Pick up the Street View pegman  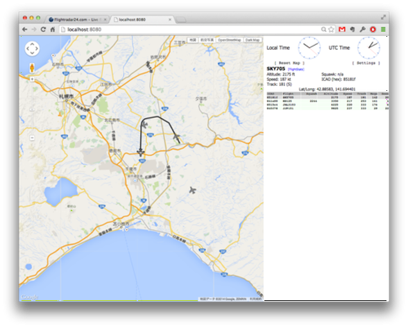32,68
